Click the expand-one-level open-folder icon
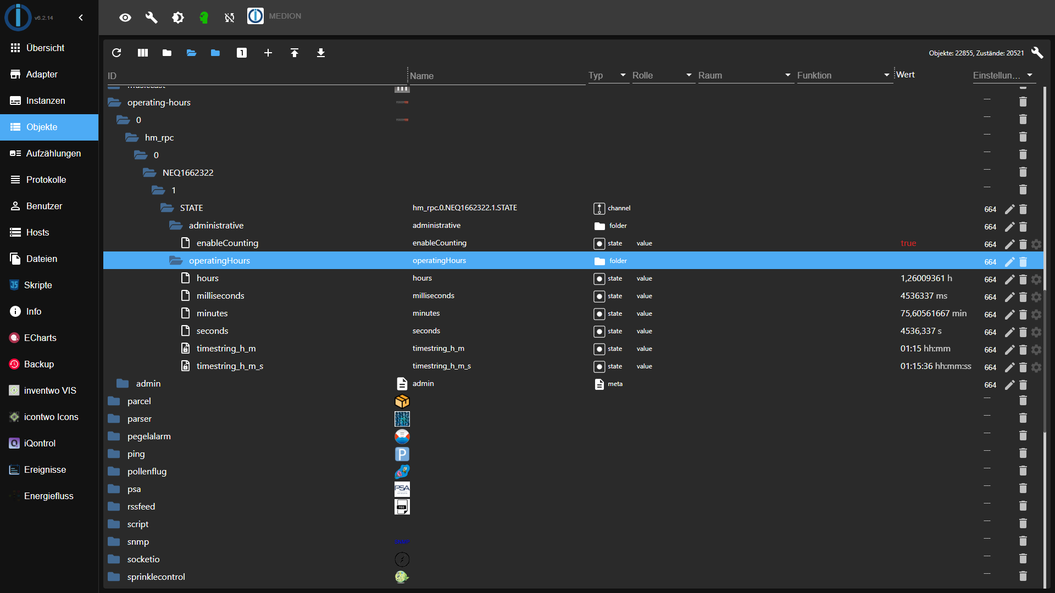 click(x=191, y=53)
